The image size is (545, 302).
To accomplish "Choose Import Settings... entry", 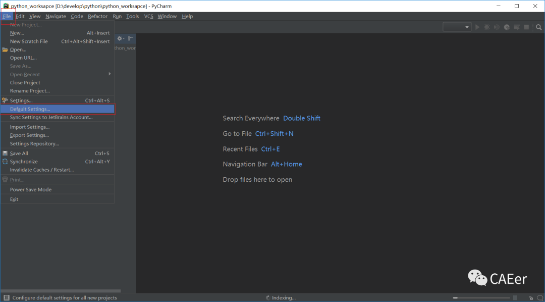I will tap(58, 127).
